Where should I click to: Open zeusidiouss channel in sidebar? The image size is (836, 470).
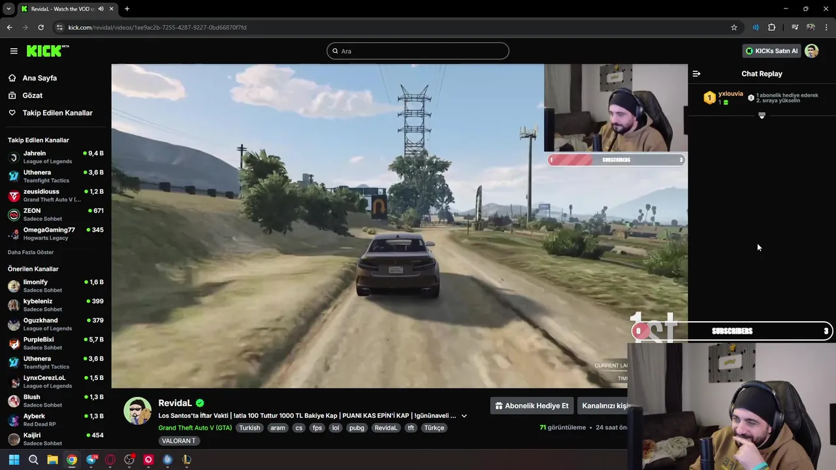(x=56, y=195)
